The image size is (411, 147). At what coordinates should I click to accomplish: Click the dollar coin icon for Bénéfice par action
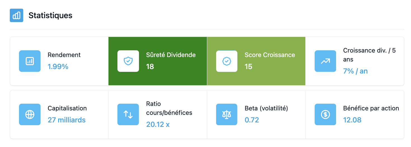pos(325,114)
